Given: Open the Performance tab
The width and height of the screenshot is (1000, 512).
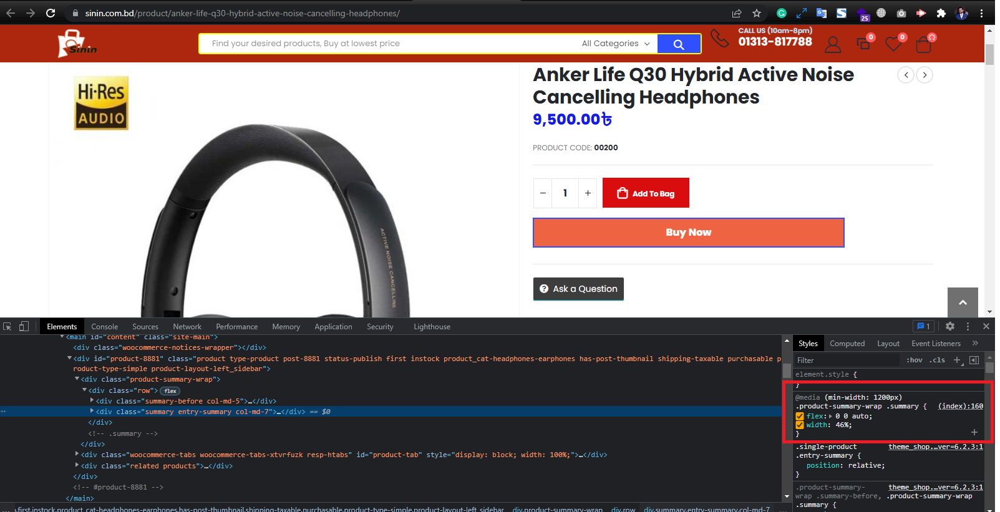Looking at the screenshot, I should pos(237,326).
